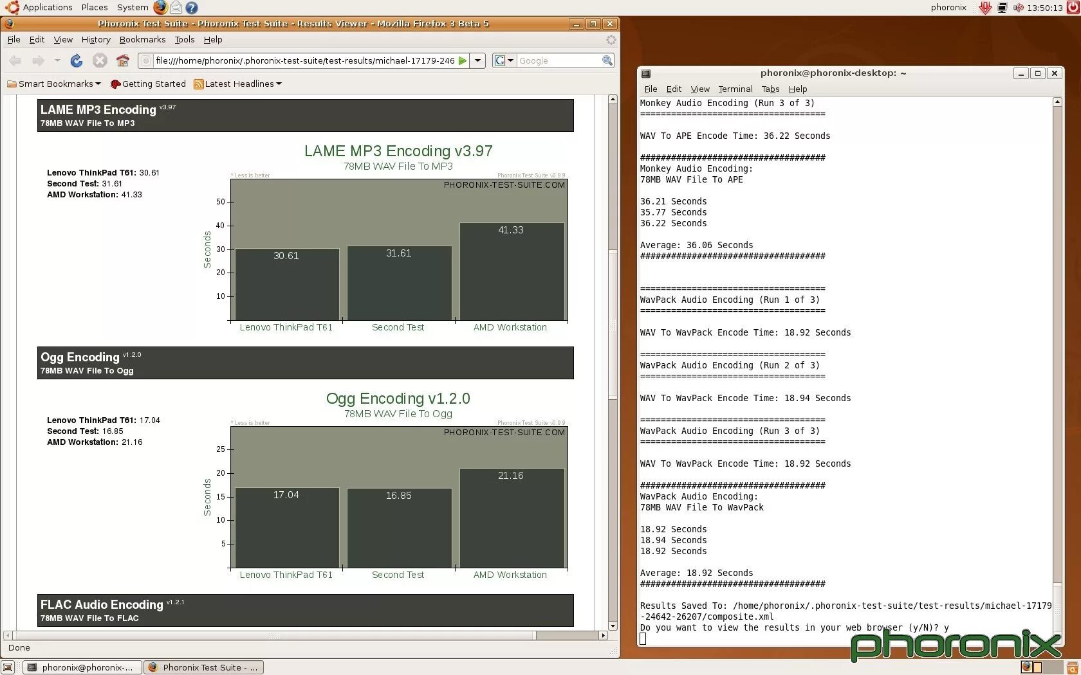Viewport: 1081px width, 675px height.
Task: Expand the recent pages history dropdown
Action: (57, 60)
